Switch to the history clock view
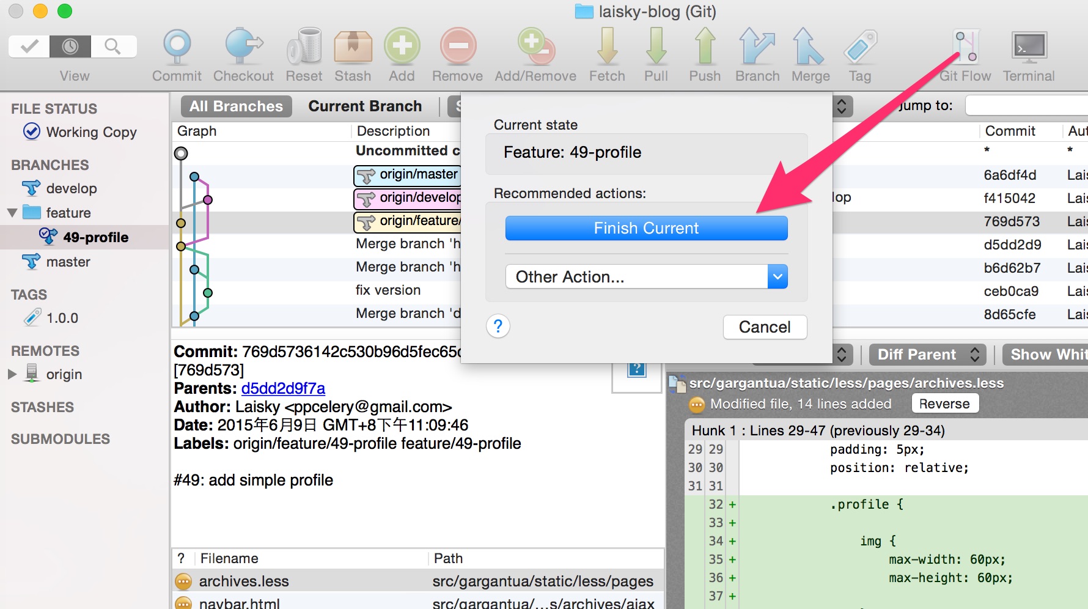The width and height of the screenshot is (1088, 609). (x=70, y=46)
